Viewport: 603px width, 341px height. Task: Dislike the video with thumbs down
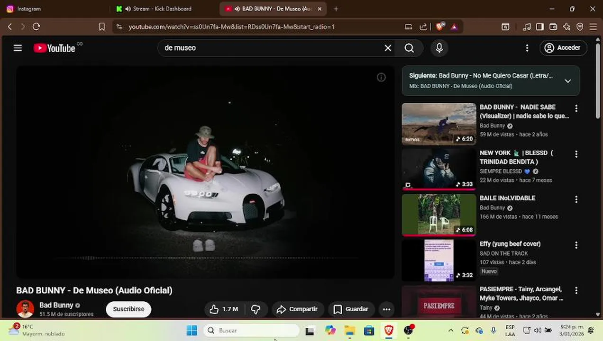[256, 309]
